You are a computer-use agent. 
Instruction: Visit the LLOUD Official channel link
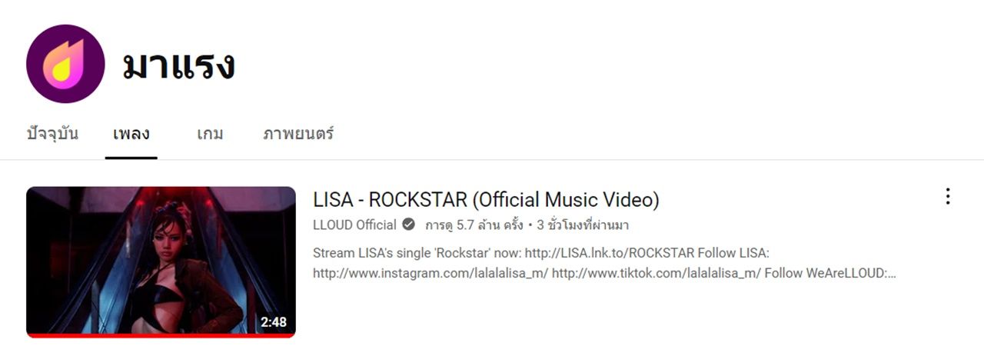354,225
